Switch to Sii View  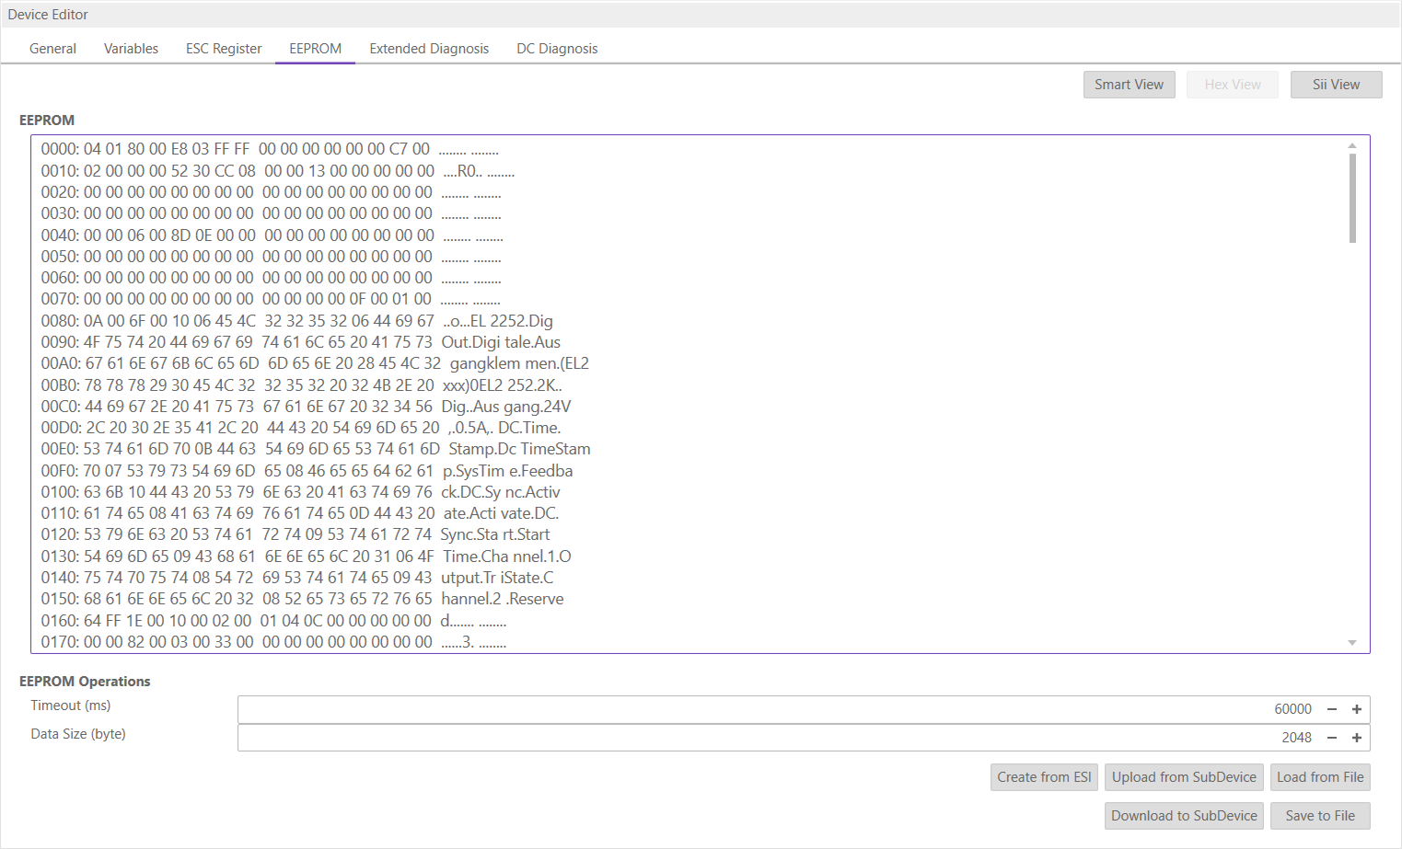coord(1336,84)
